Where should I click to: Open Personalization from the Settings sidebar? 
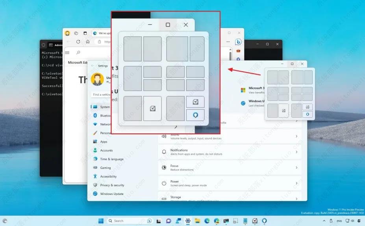click(102, 133)
